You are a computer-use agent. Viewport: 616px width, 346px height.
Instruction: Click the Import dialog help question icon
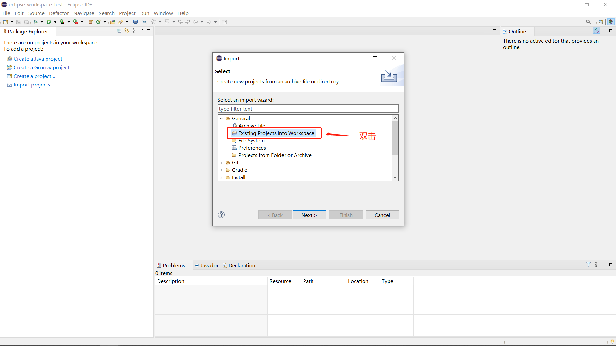(221, 215)
